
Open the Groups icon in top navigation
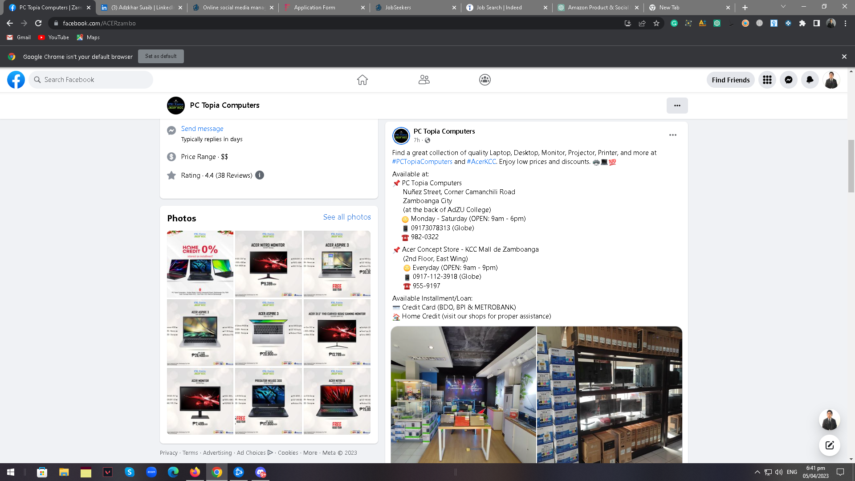(x=485, y=80)
